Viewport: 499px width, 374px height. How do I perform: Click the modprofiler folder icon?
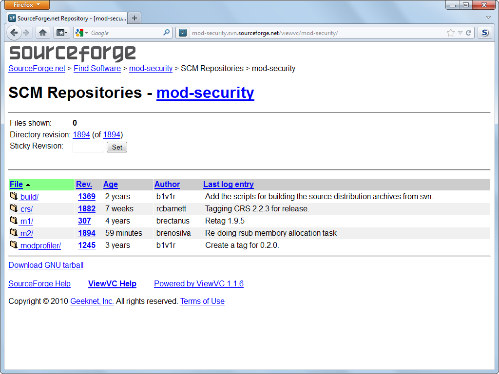[x=13, y=244]
